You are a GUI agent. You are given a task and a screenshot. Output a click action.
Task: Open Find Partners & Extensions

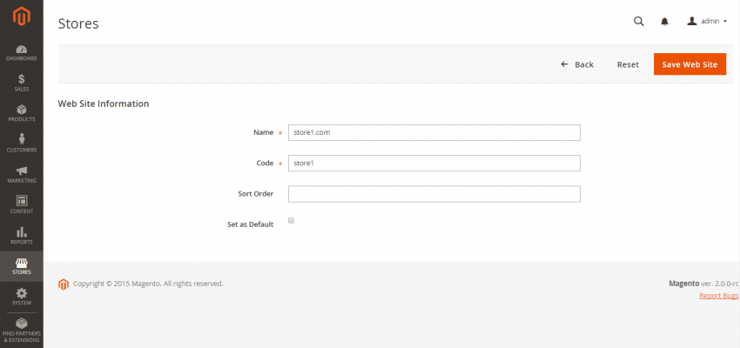pos(21,331)
